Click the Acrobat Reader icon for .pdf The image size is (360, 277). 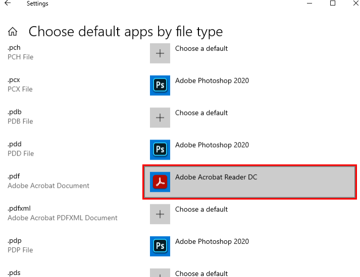point(160,182)
